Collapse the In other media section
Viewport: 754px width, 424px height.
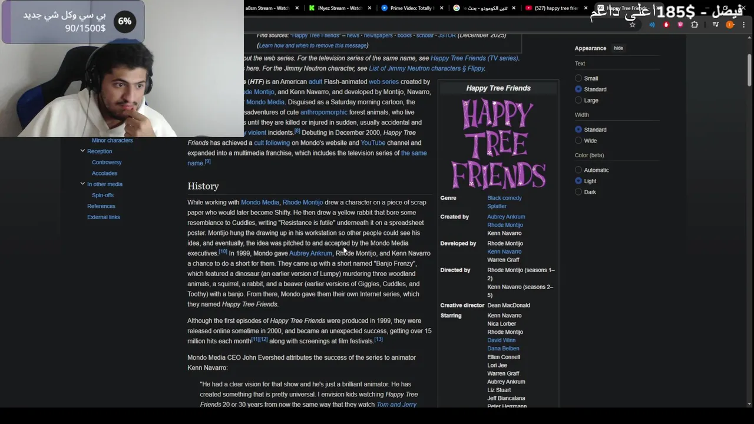pos(82,184)
